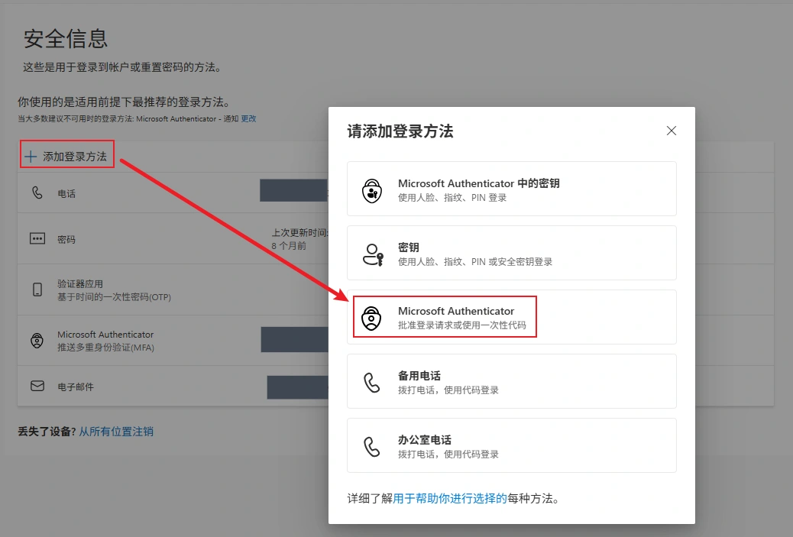
Task: Click the mobile device icon beside 验证器应用
Action: [37, 290]
